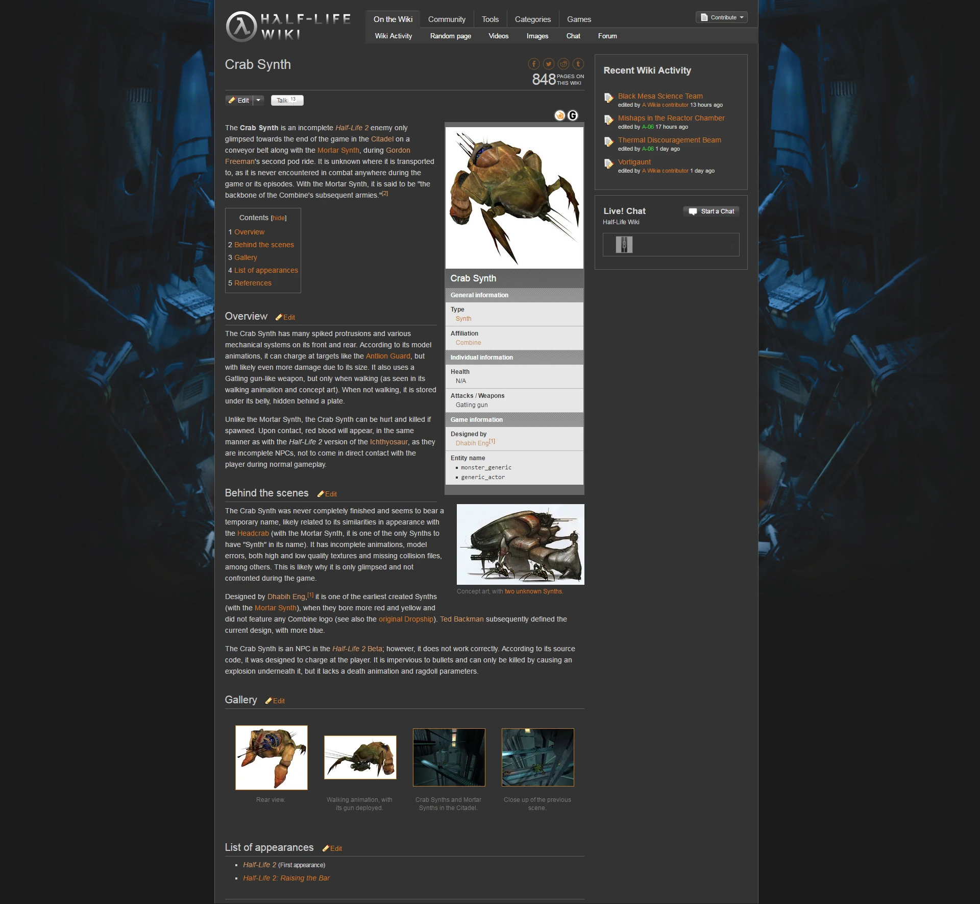
Task: Jump to the Behind the scenes section
Action: pos(264,245)
